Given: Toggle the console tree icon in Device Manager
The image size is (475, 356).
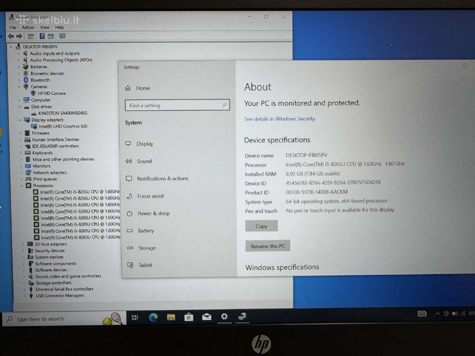Looking at the screenshot, I should (30, 36).
